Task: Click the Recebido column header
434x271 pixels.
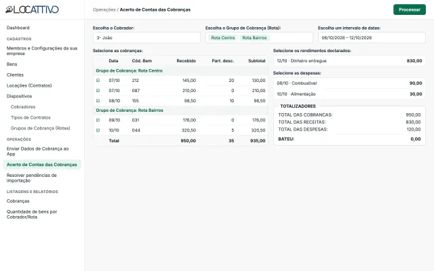Action: point(186,61)
